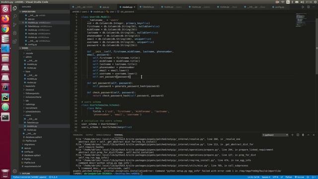Open the database tool in the dock
This screenshot has width=318, height=179.
point(5,39)
